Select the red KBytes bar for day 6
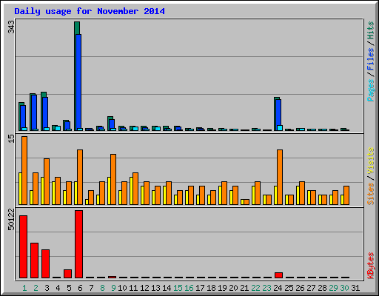This screenshot has height=296, width=379. coord(78,244)
